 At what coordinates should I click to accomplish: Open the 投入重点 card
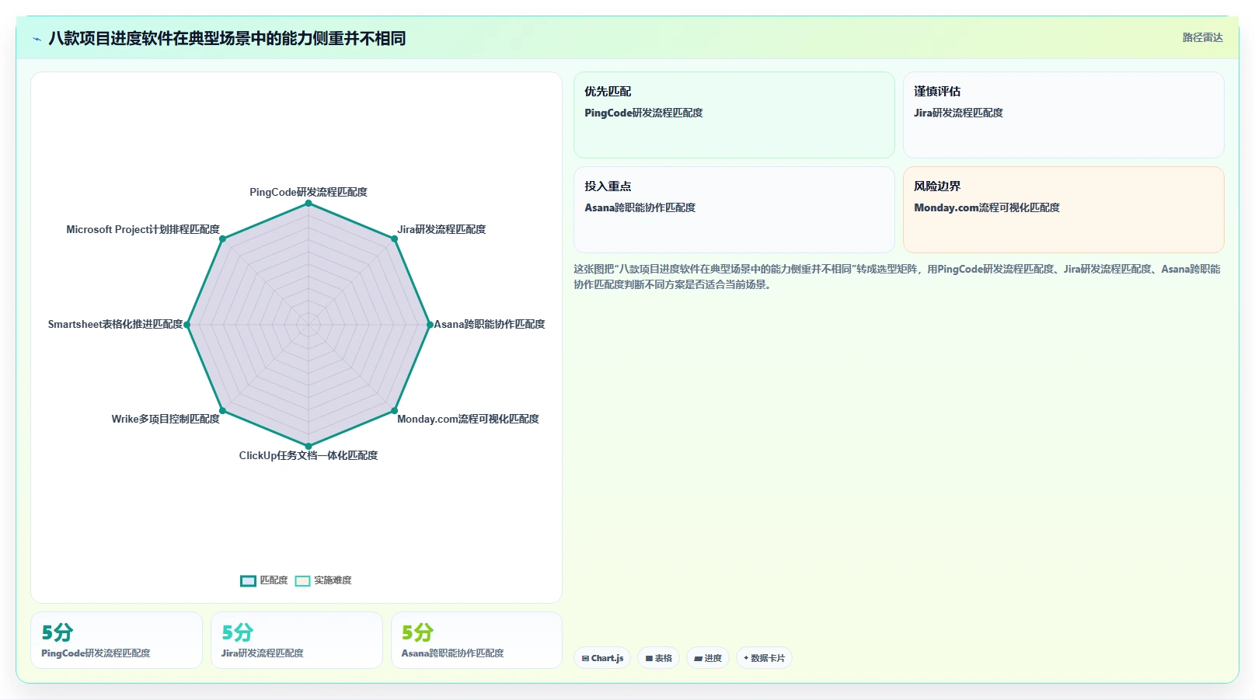pos(734,210)
